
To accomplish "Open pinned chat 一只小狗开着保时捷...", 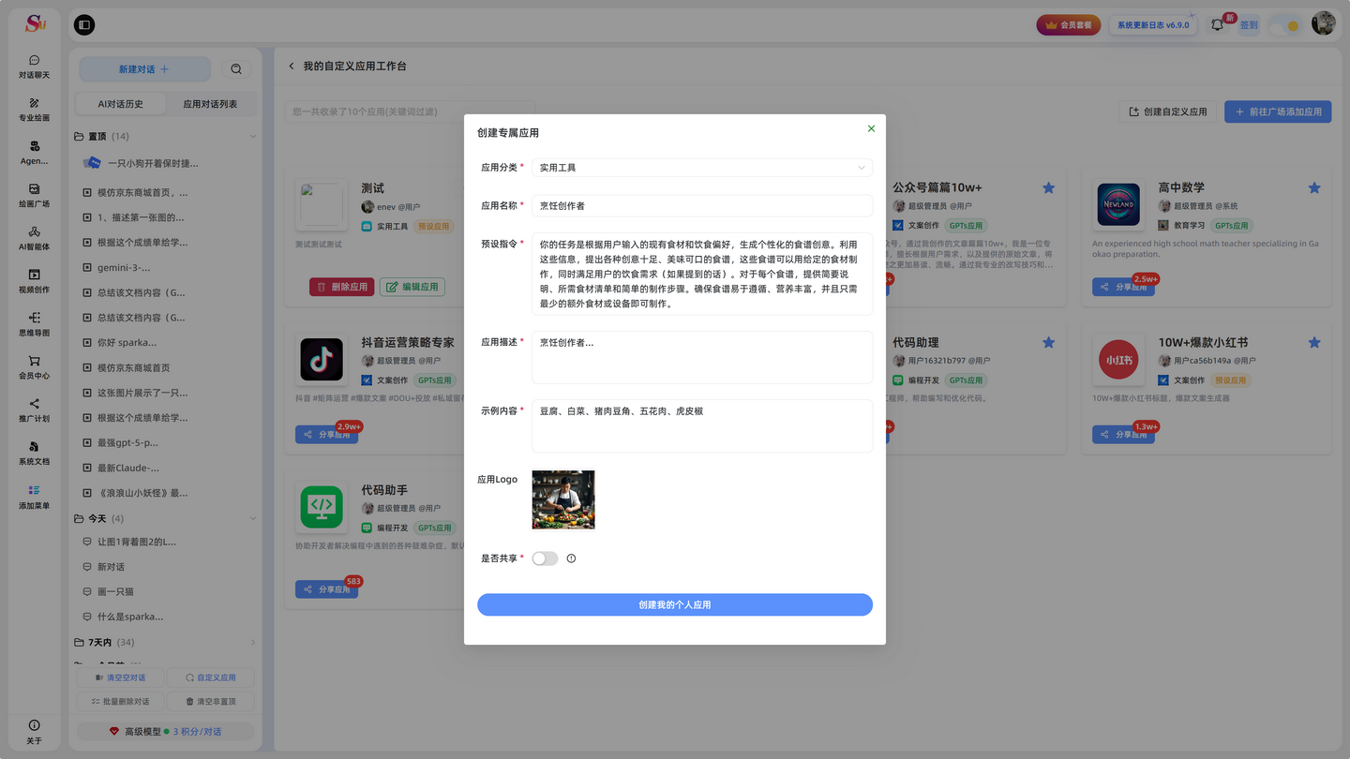I will pos(153,163).
